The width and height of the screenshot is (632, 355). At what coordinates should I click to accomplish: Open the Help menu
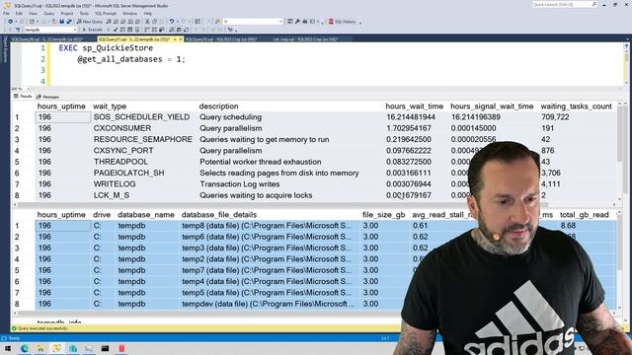click(x=148, y=13)
